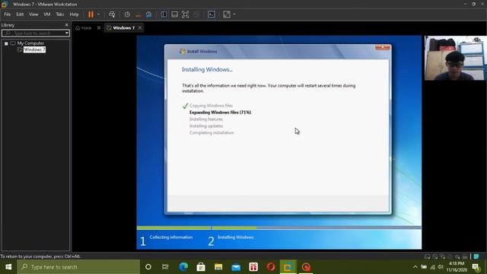
Task: Click the hard disk device status icon
Action: (428, 256)
